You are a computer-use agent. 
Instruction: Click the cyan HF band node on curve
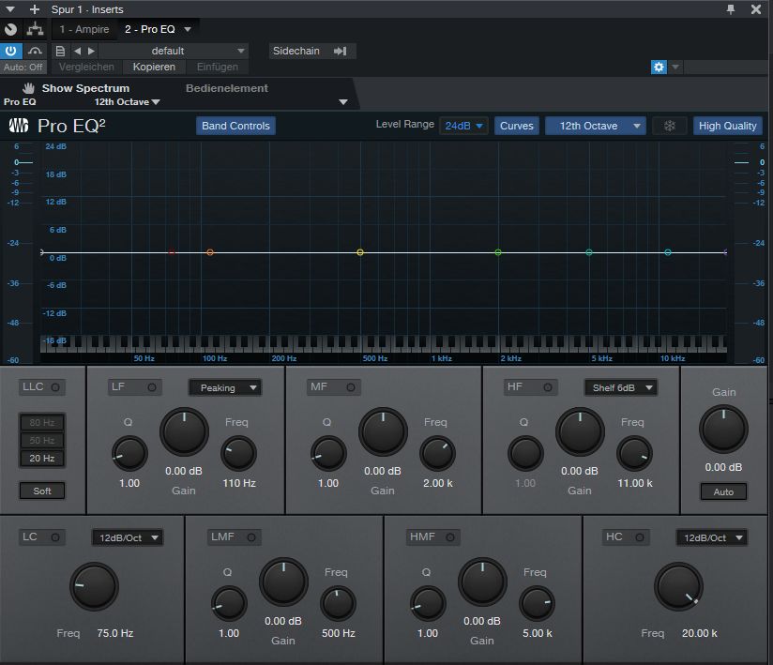[668, 252]
